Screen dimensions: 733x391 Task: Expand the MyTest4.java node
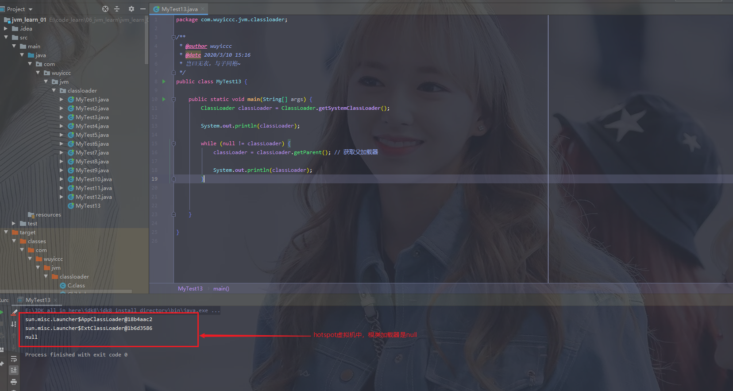tap(62, 126)
